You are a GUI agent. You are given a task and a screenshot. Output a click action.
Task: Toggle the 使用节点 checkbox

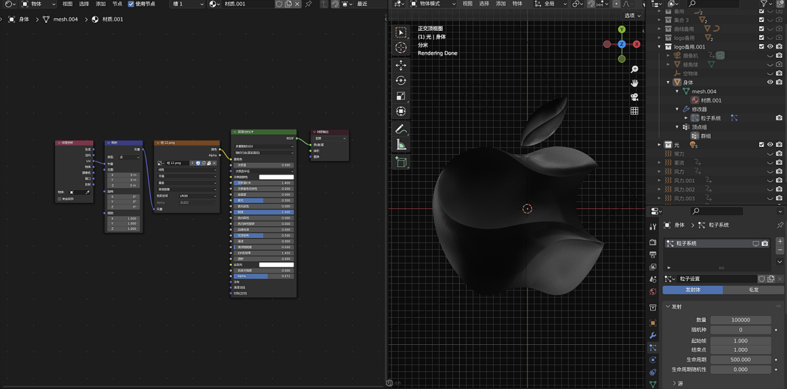(x=131, y=4)
